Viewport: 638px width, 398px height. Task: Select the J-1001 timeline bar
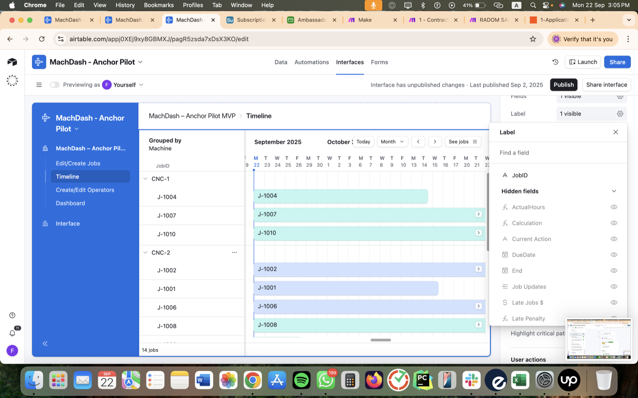tap(346, 288)
